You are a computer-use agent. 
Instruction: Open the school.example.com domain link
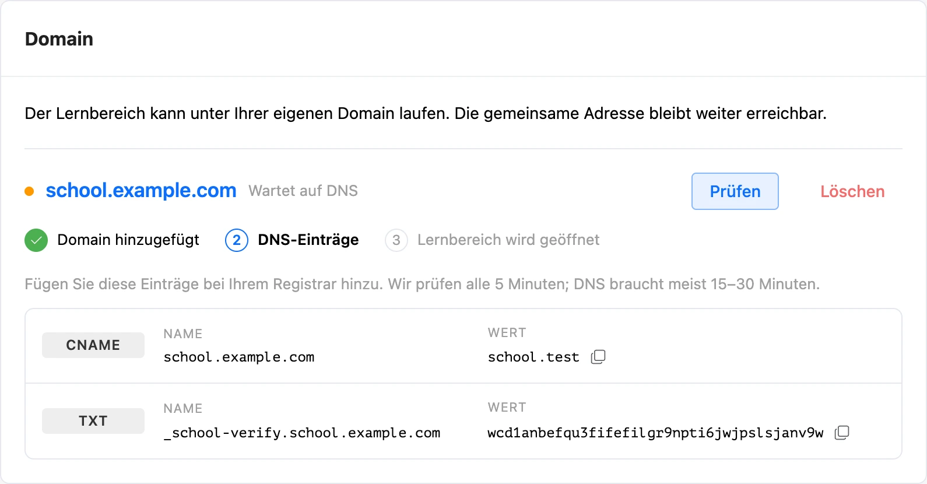[141, 191]
